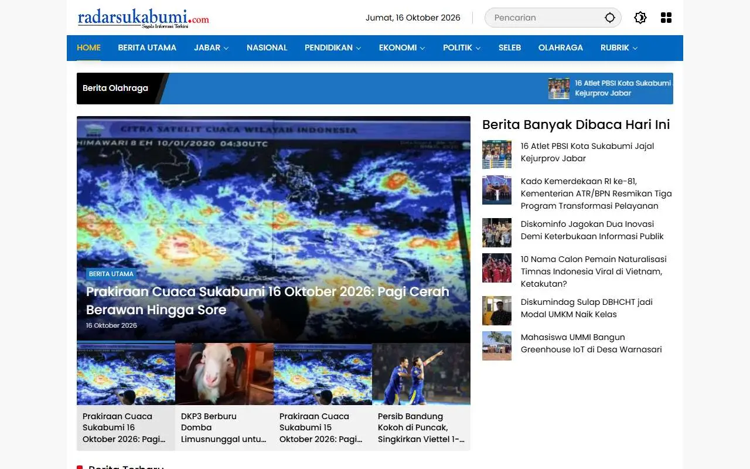This screenshot has height=469, width=750.
Task: Open the four-square grid menu icon
Action: [x=666, y=18]
